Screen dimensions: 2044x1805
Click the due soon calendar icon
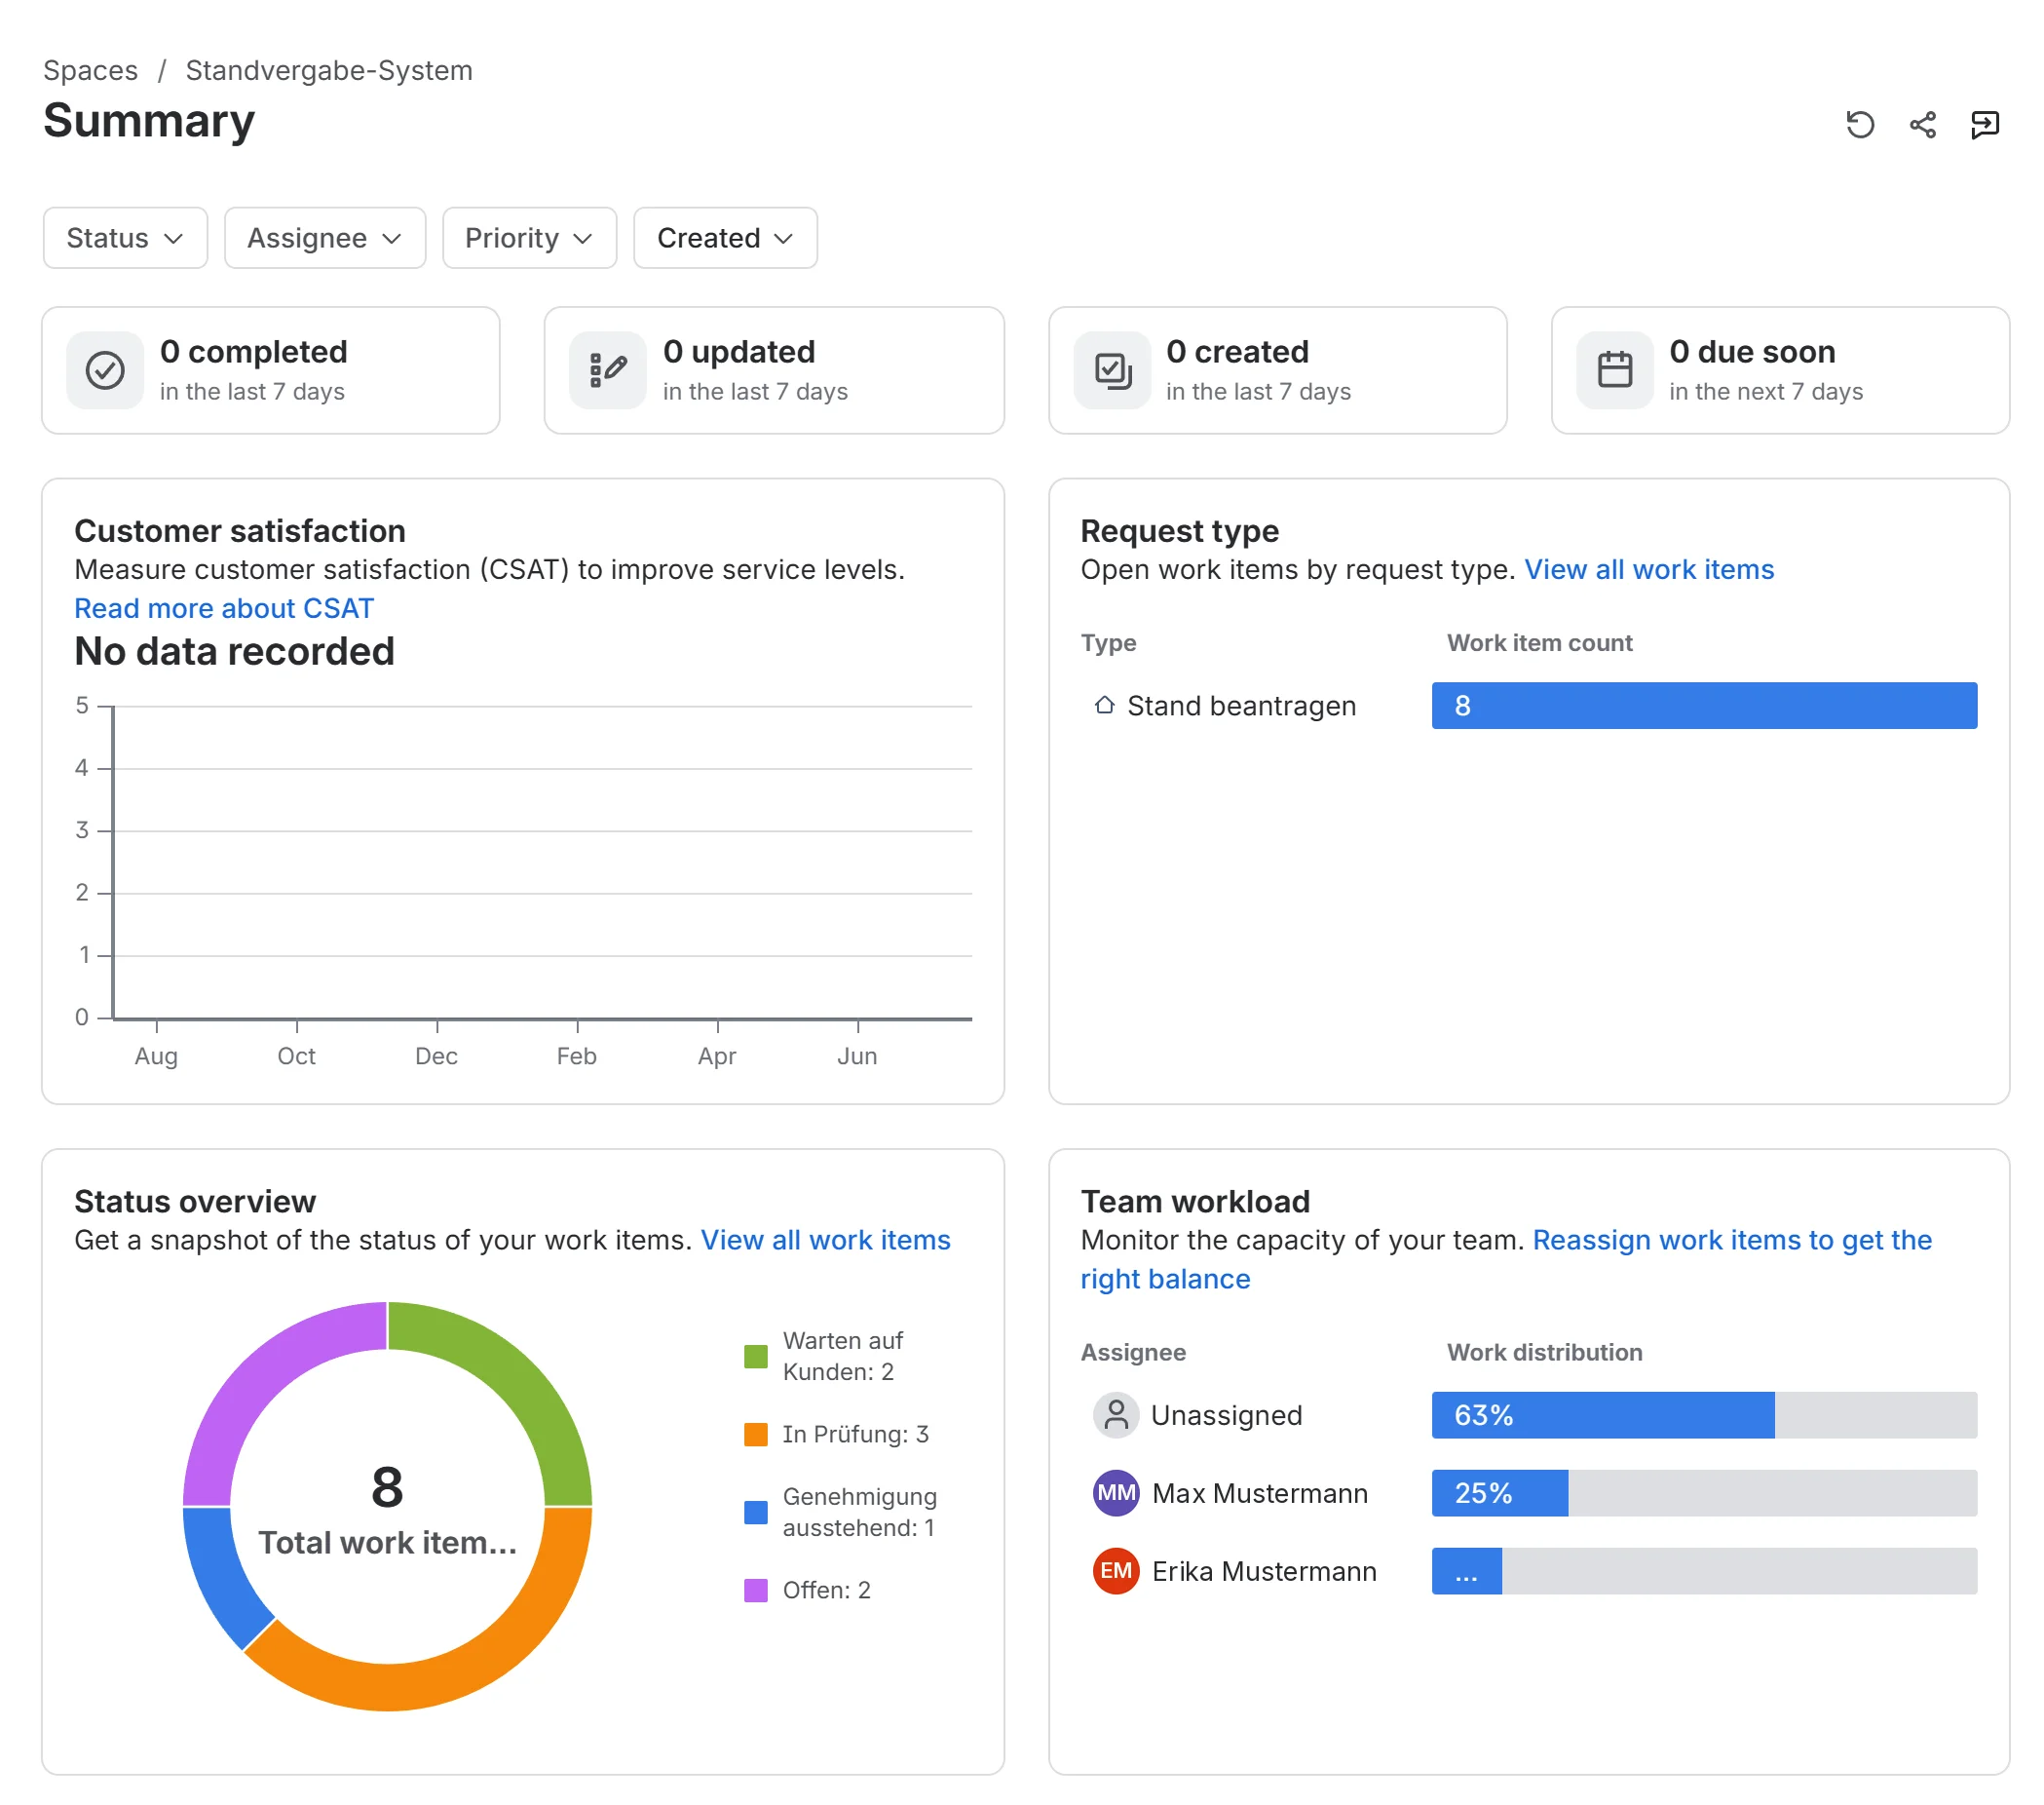[1614, 370]
